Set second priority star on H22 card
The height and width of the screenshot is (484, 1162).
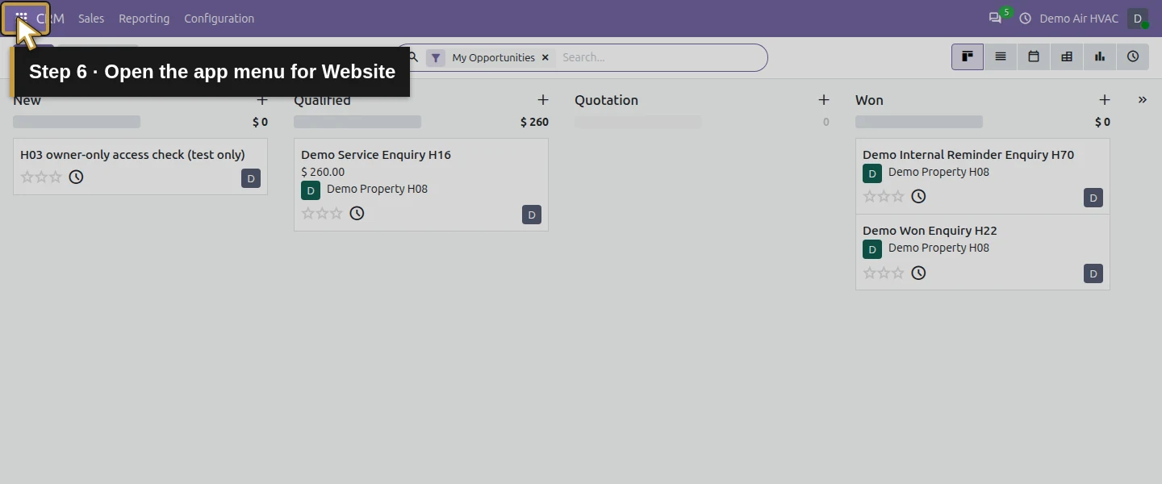(x=884, y=273)
